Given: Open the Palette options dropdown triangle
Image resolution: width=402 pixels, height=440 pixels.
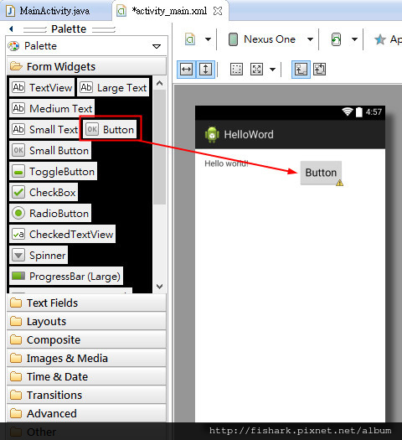Looking at the screenshot, I should pos(157,46).
